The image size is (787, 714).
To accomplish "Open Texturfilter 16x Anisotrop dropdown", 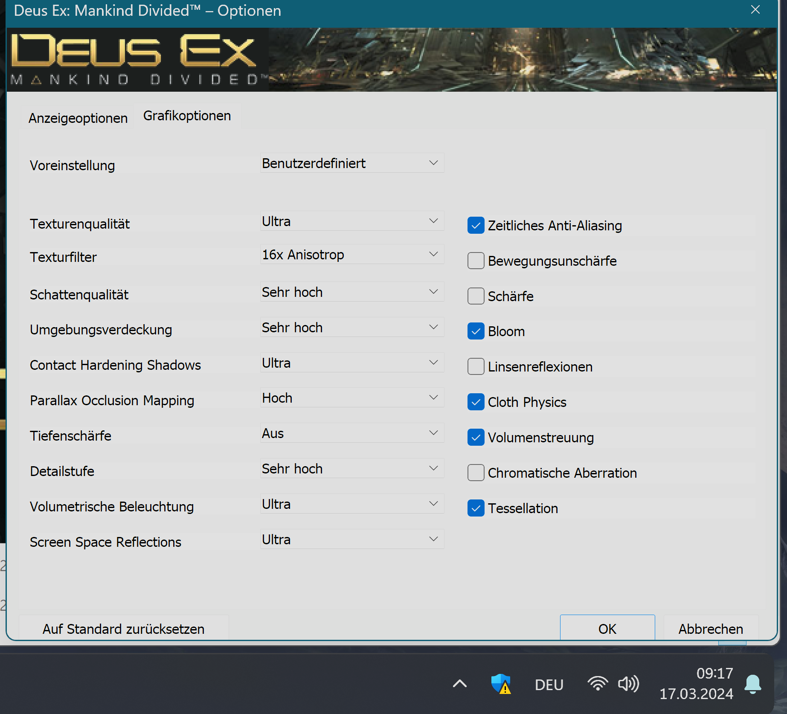I will click(x=352, y=254).
